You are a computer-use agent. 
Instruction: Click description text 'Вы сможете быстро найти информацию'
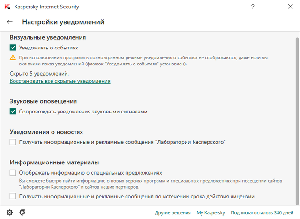(150, 184)
